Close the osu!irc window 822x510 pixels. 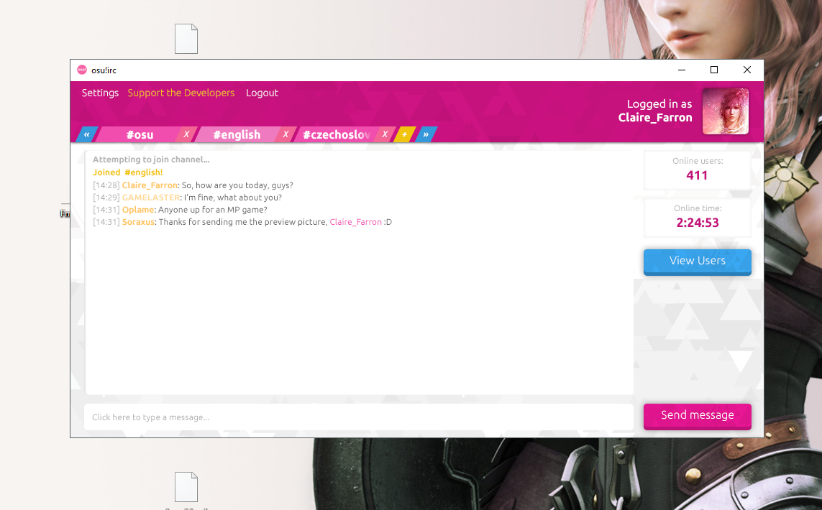point(747,70)
